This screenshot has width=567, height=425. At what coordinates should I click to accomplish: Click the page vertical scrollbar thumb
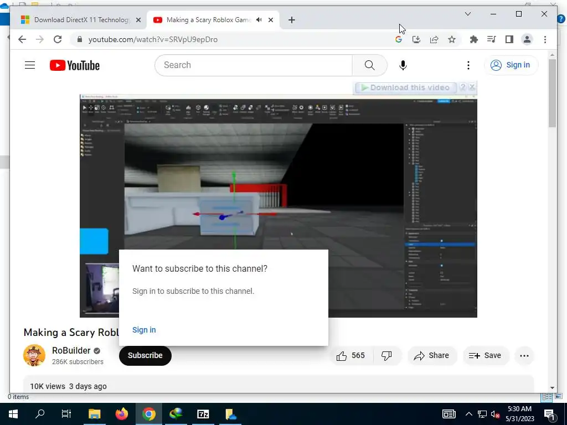click(x=552, y=93)
